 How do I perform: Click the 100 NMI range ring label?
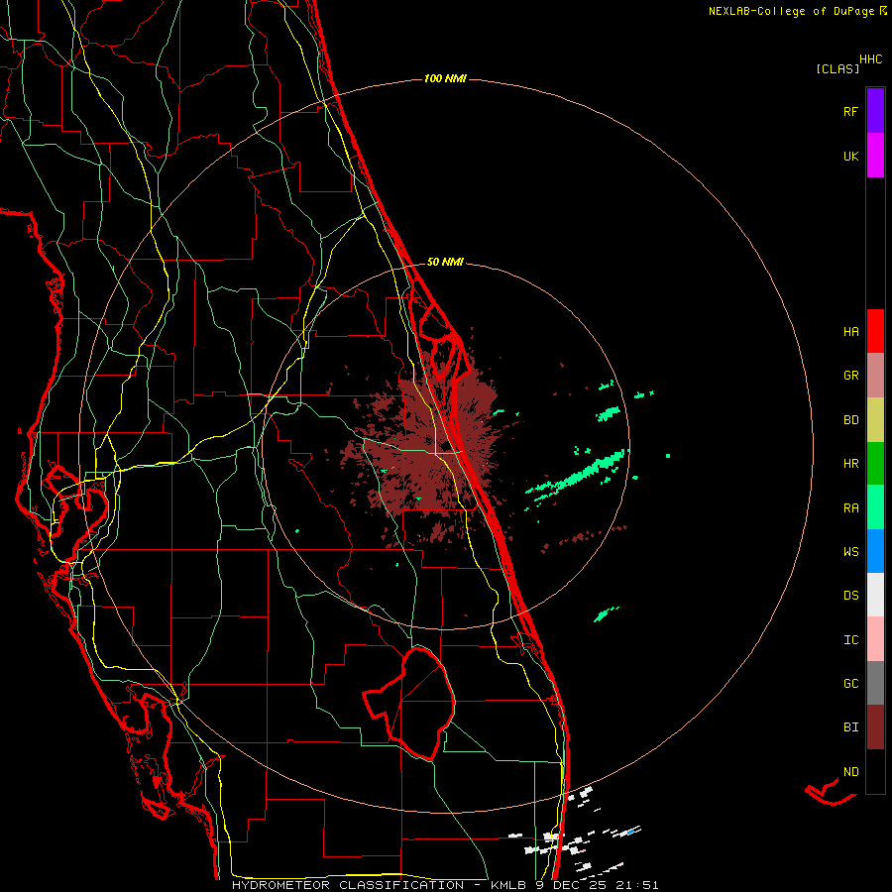pos(445,78)
